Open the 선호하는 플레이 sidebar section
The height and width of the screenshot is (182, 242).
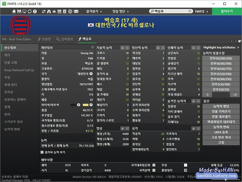click(x=15, y=100)
